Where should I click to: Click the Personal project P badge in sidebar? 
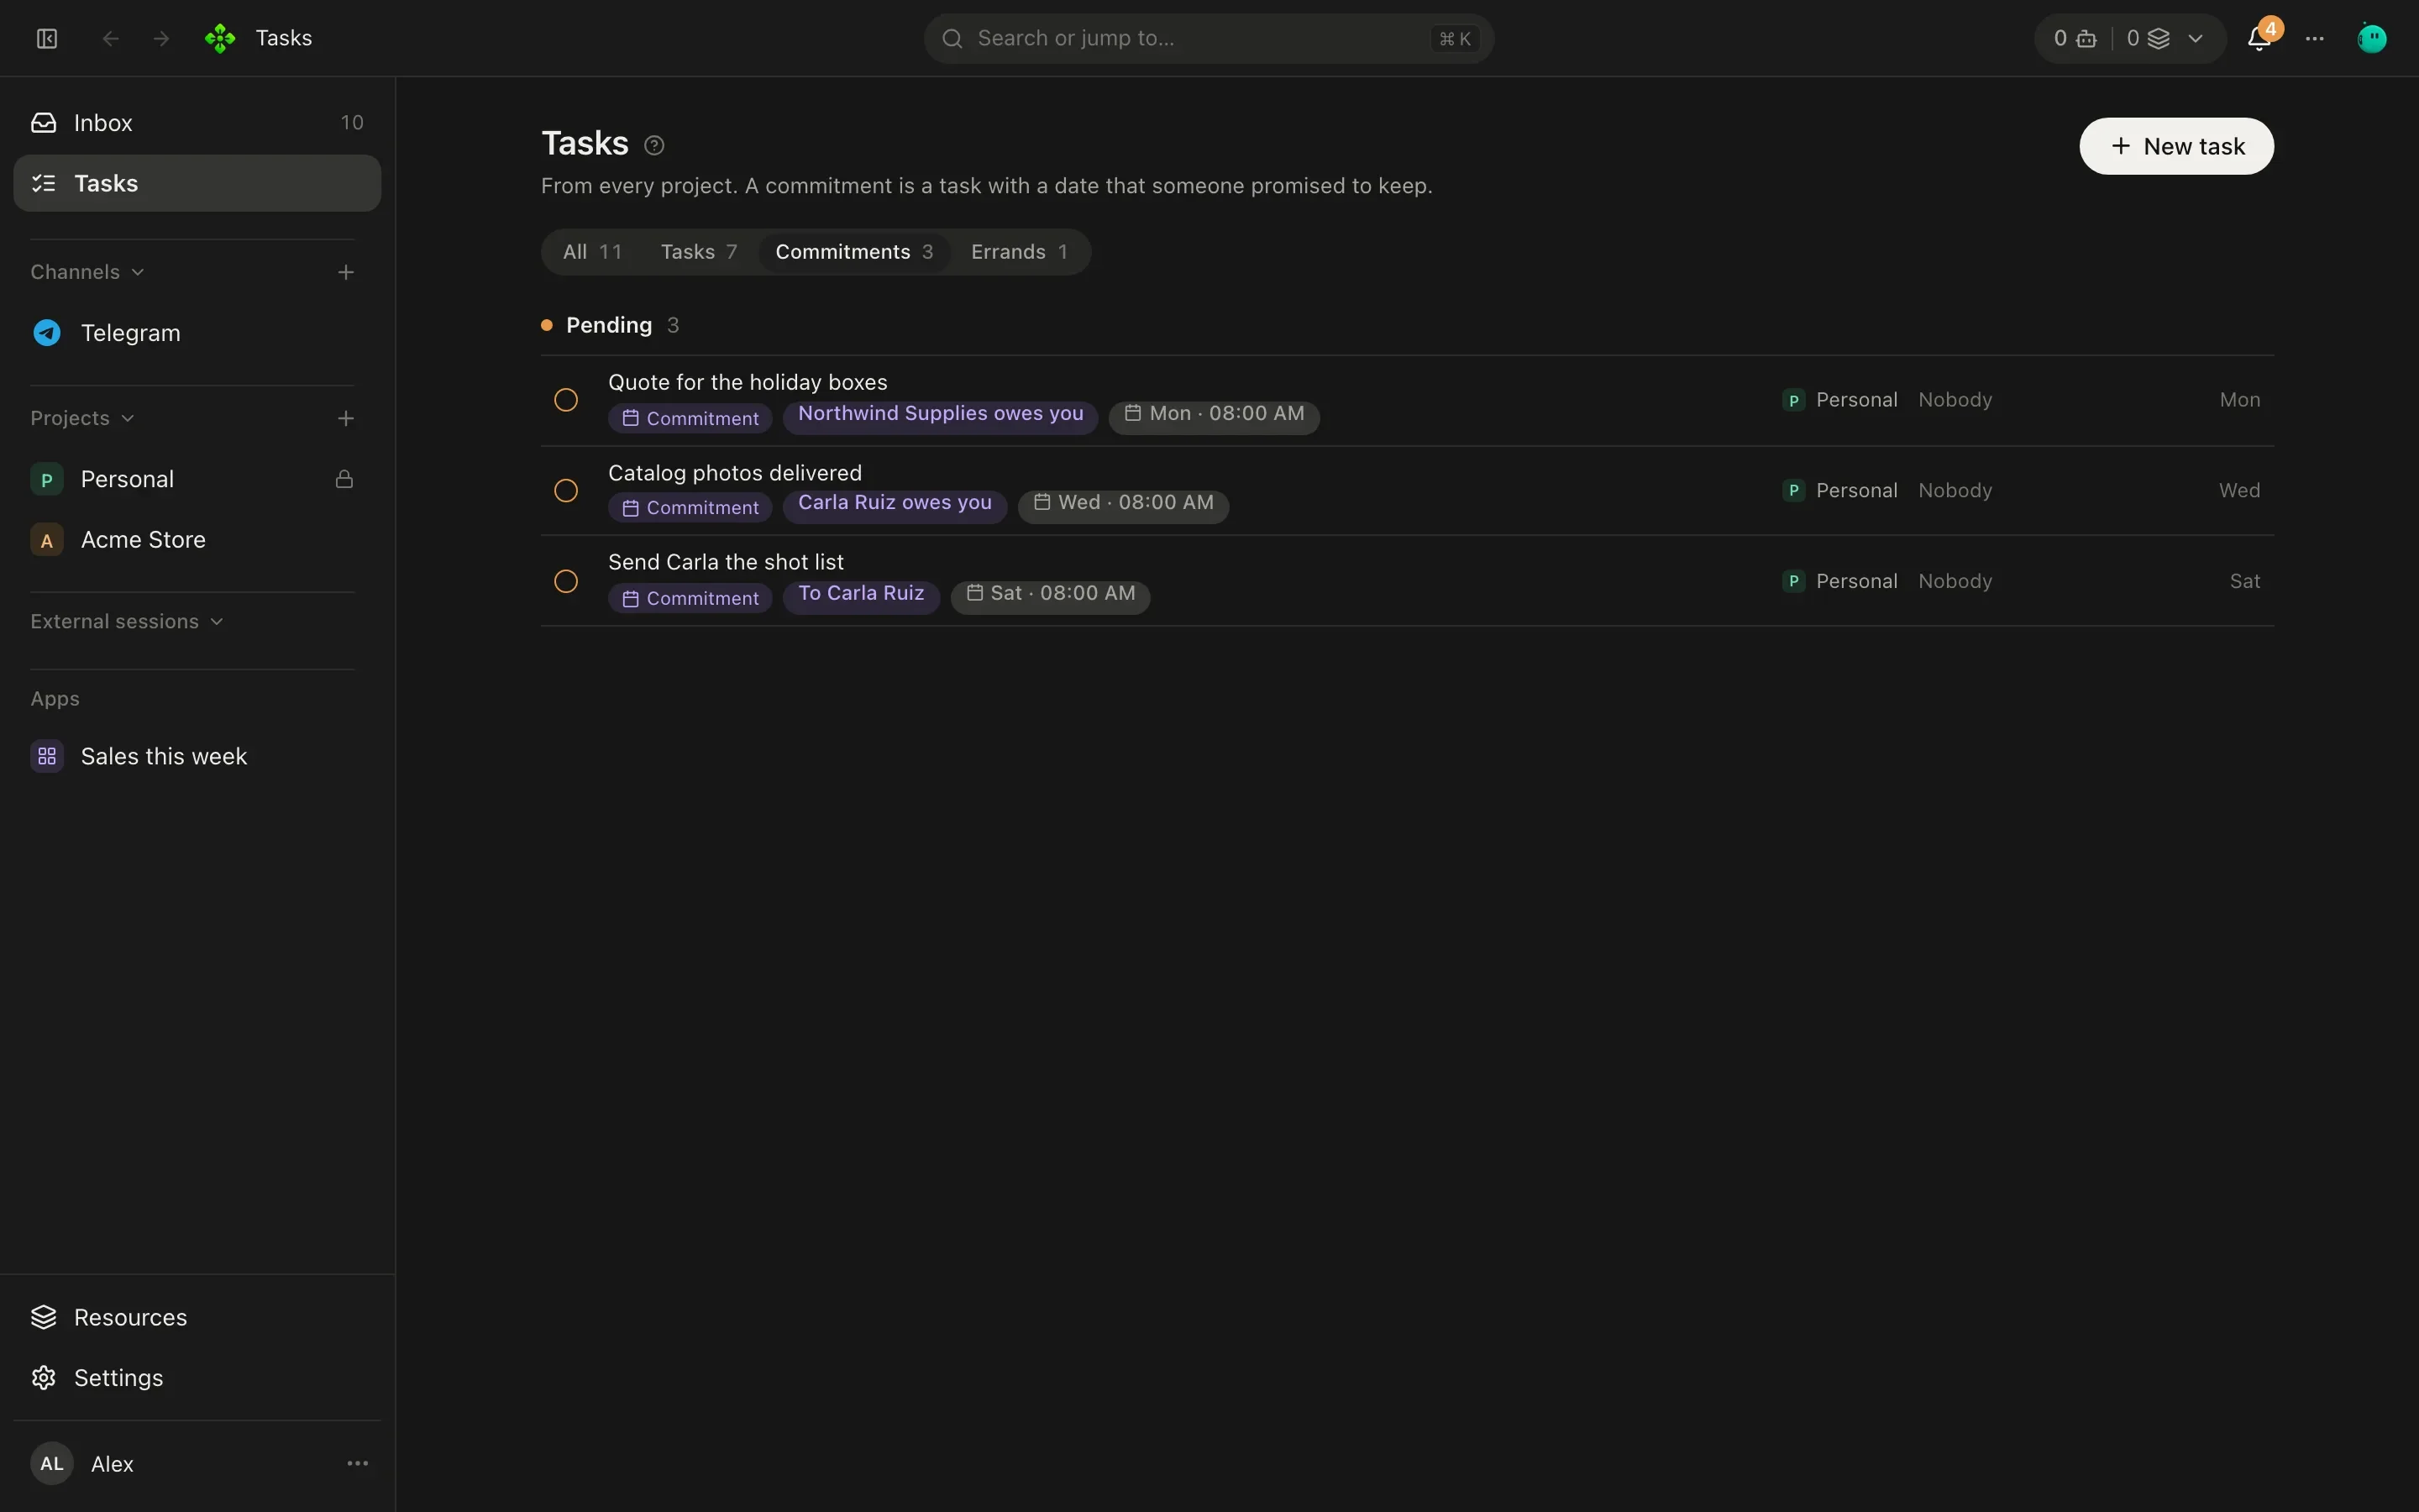point(47,479)
